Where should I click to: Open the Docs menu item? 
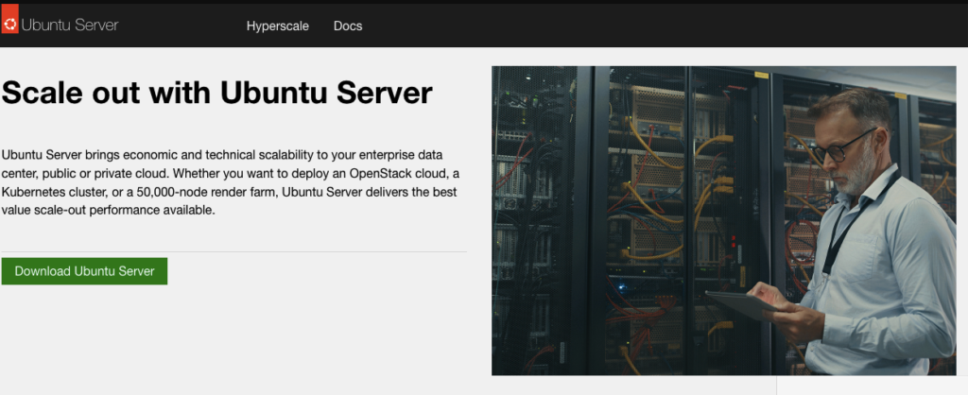tap(348, 26)
